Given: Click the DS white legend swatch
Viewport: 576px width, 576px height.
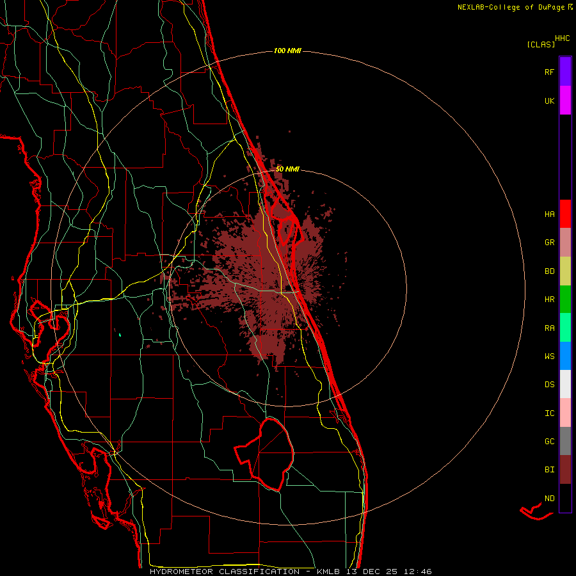Looking at the screenshot, I should (x=565, y=384).
